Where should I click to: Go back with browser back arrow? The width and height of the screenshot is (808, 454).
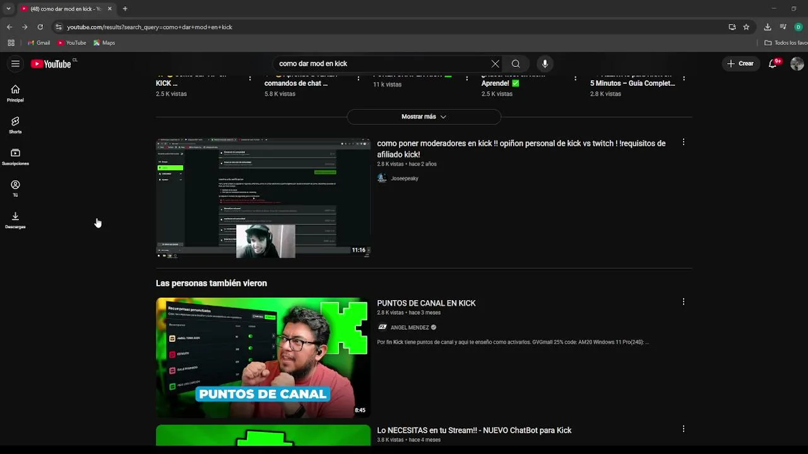coord(9,27)
